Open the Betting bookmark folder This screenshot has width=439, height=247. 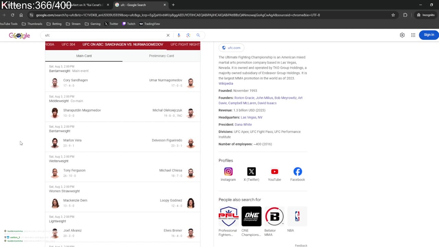click(x=54, y=24)
